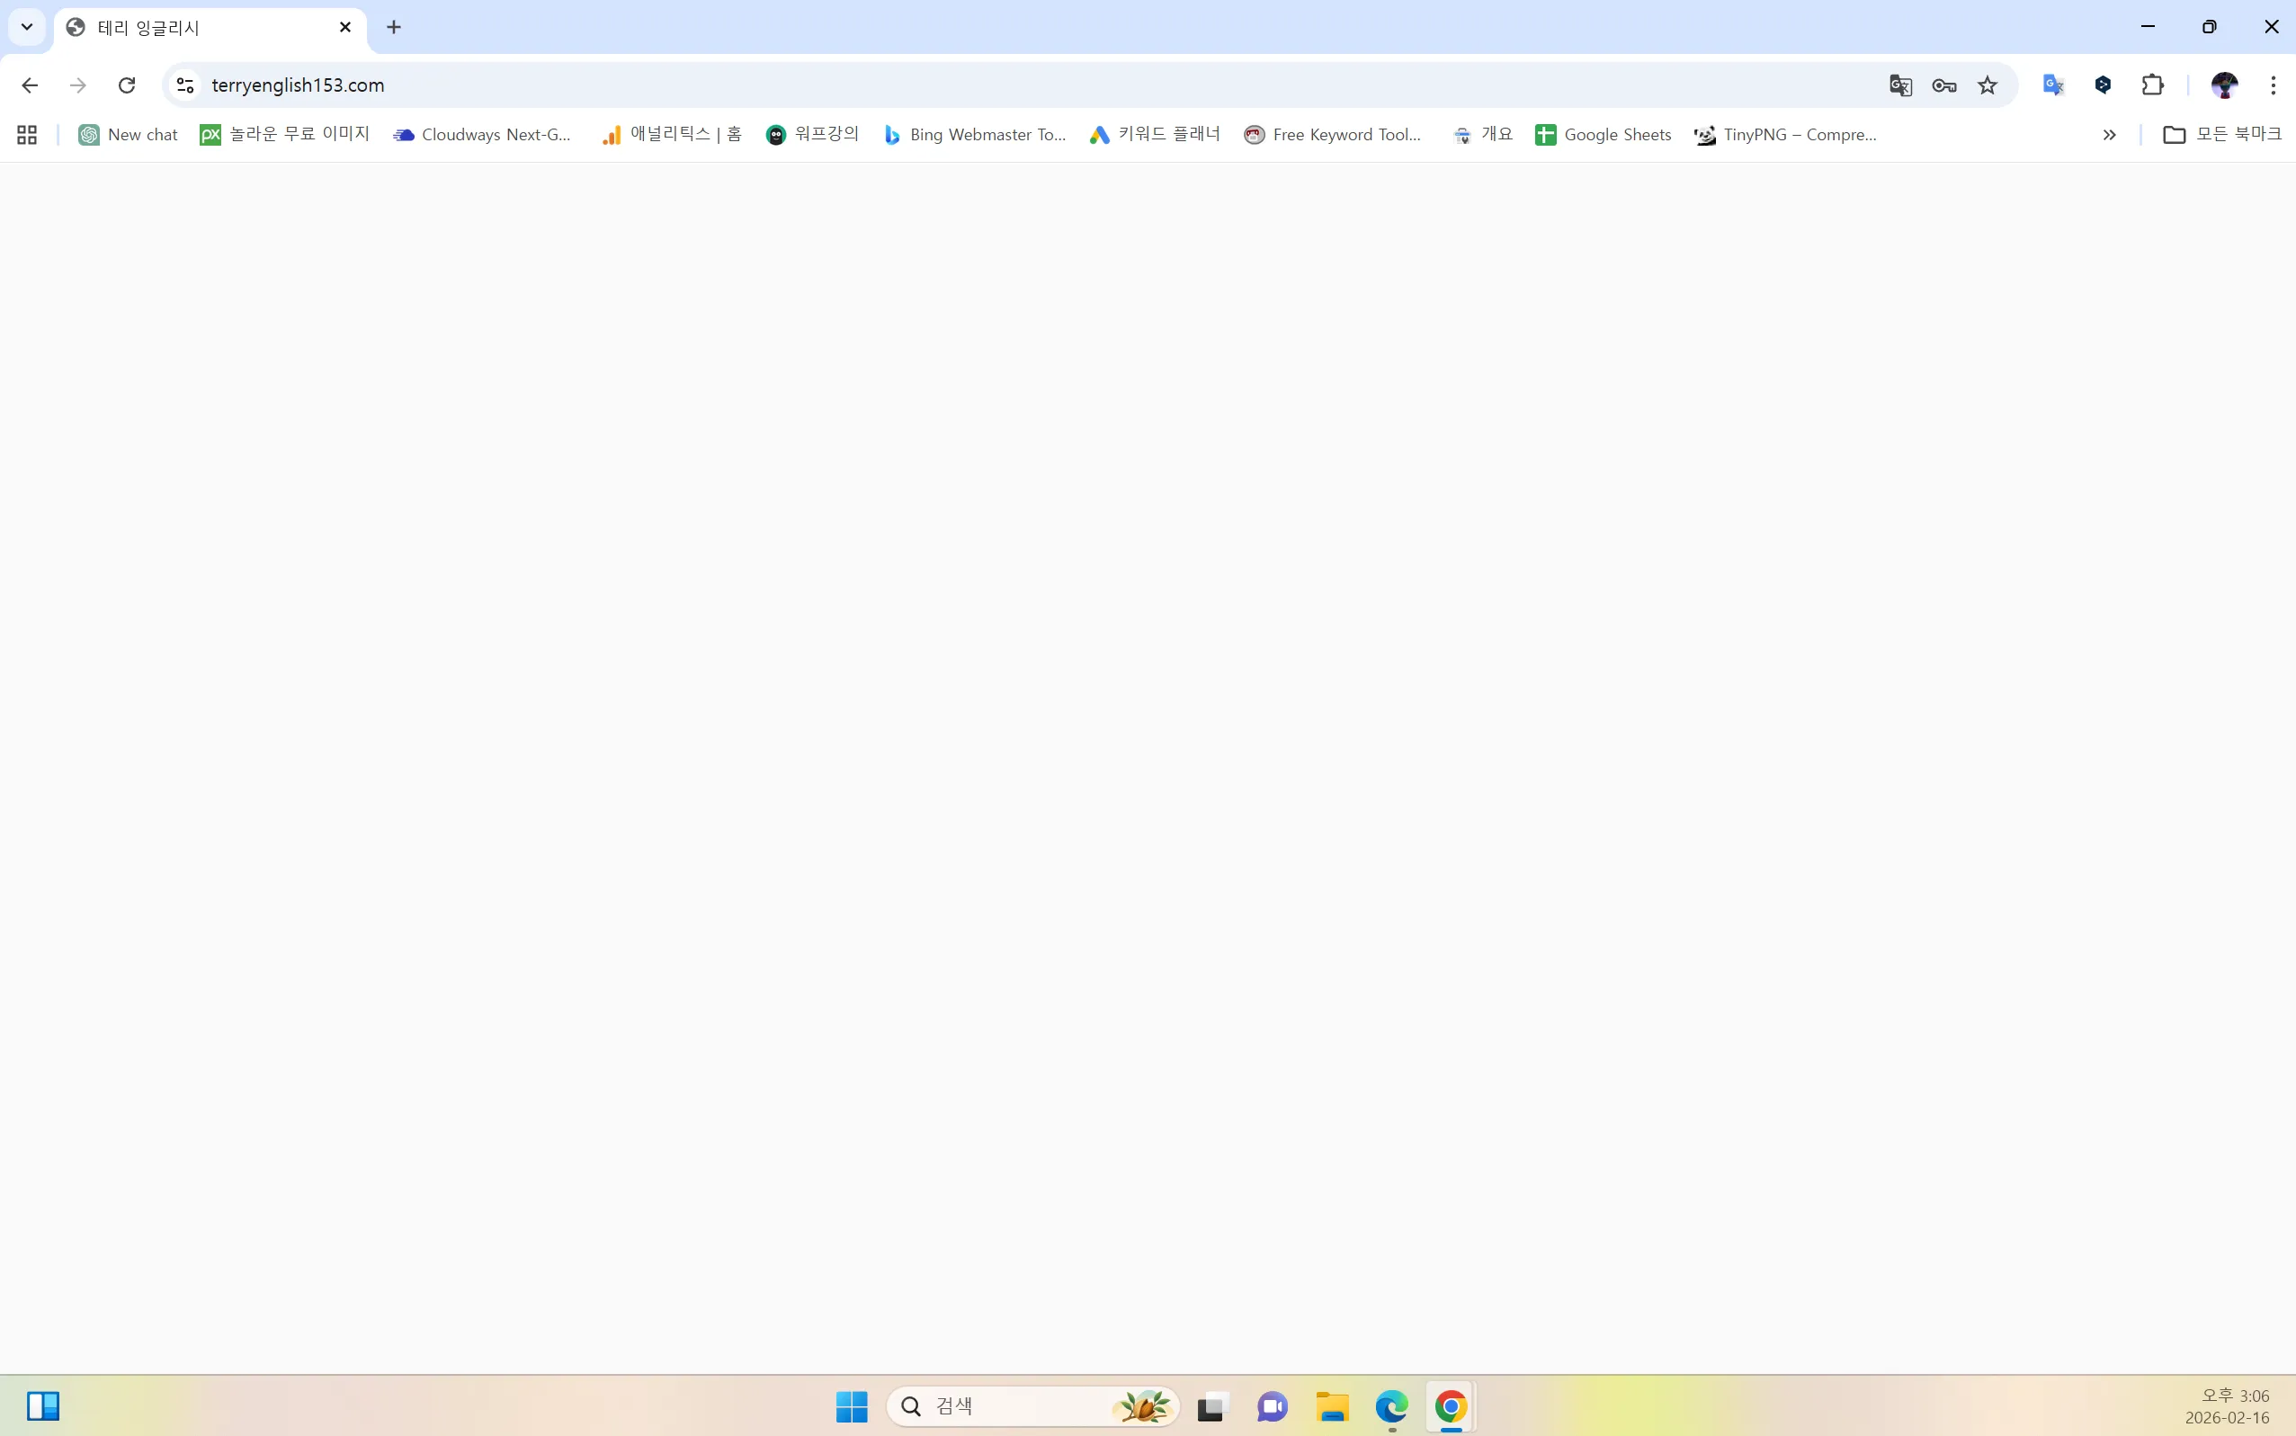Open the Google Translate extension icon

pyautogui.click(x=2052, y=85)
